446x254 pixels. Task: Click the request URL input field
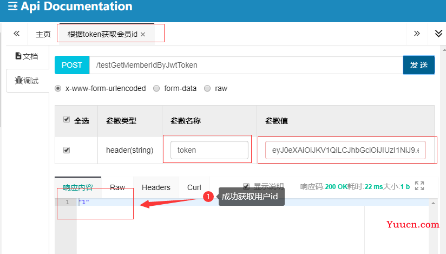[x=246, y=65]
